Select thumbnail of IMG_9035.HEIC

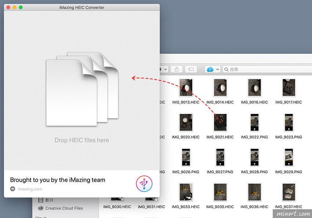(220, 192)
